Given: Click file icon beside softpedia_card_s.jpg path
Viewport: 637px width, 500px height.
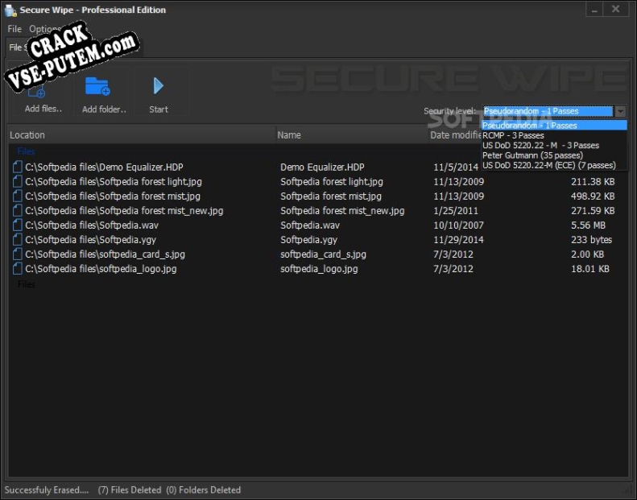Looking at the screenshot, I should [17, 254].
